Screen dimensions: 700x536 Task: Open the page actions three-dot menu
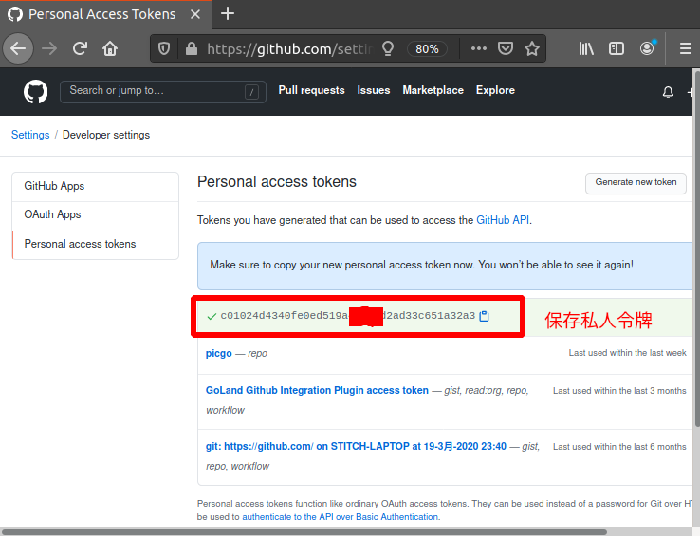point(479,48)
